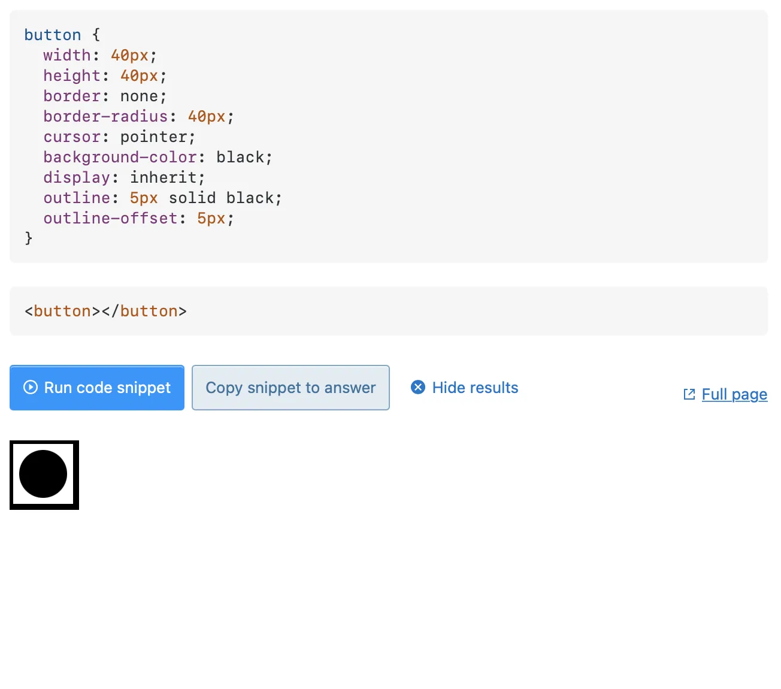Click the opening button tag in HTML block
781x689 pixels.
click(62, 311)
